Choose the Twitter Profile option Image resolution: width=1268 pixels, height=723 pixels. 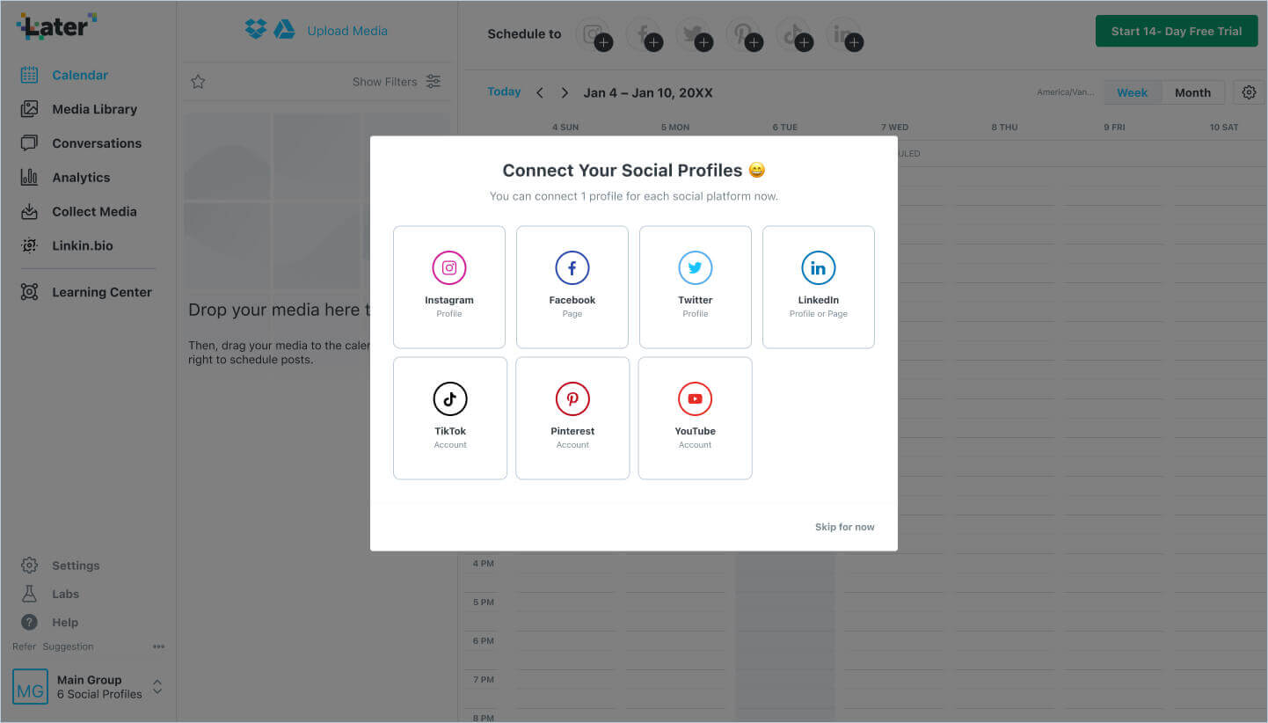click(696, 287)
